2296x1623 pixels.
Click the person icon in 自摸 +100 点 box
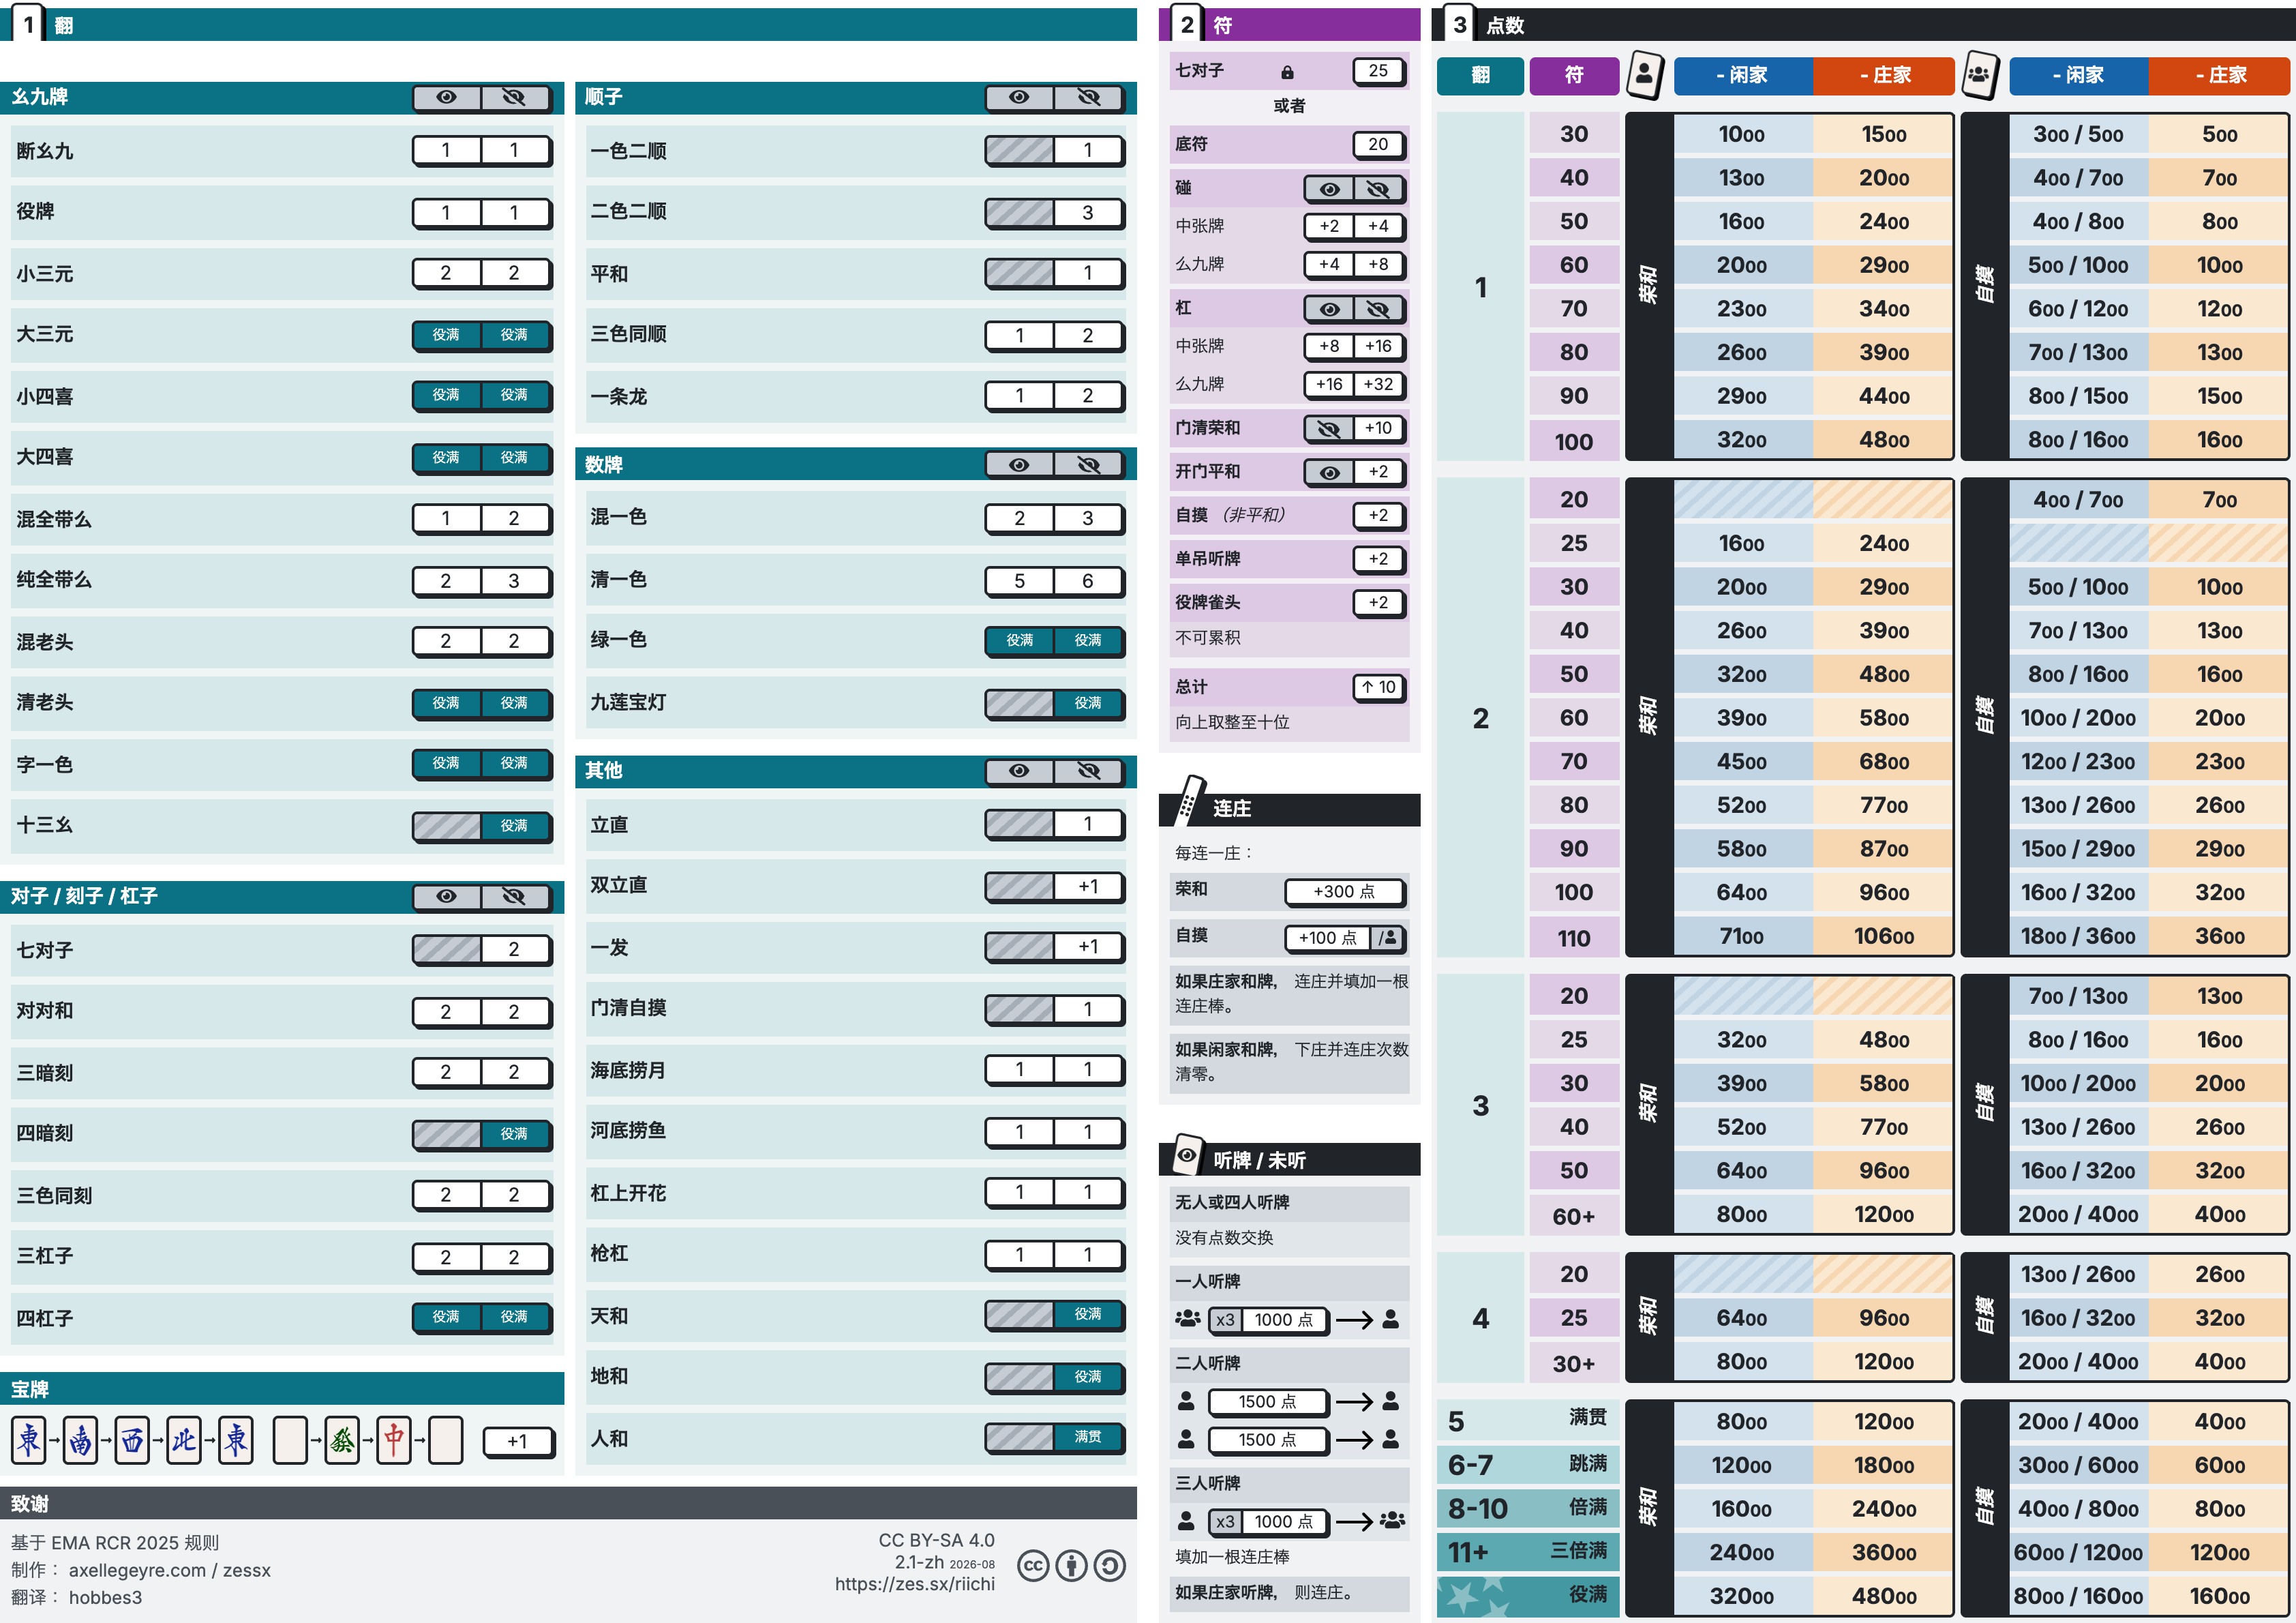point(1389,938)
